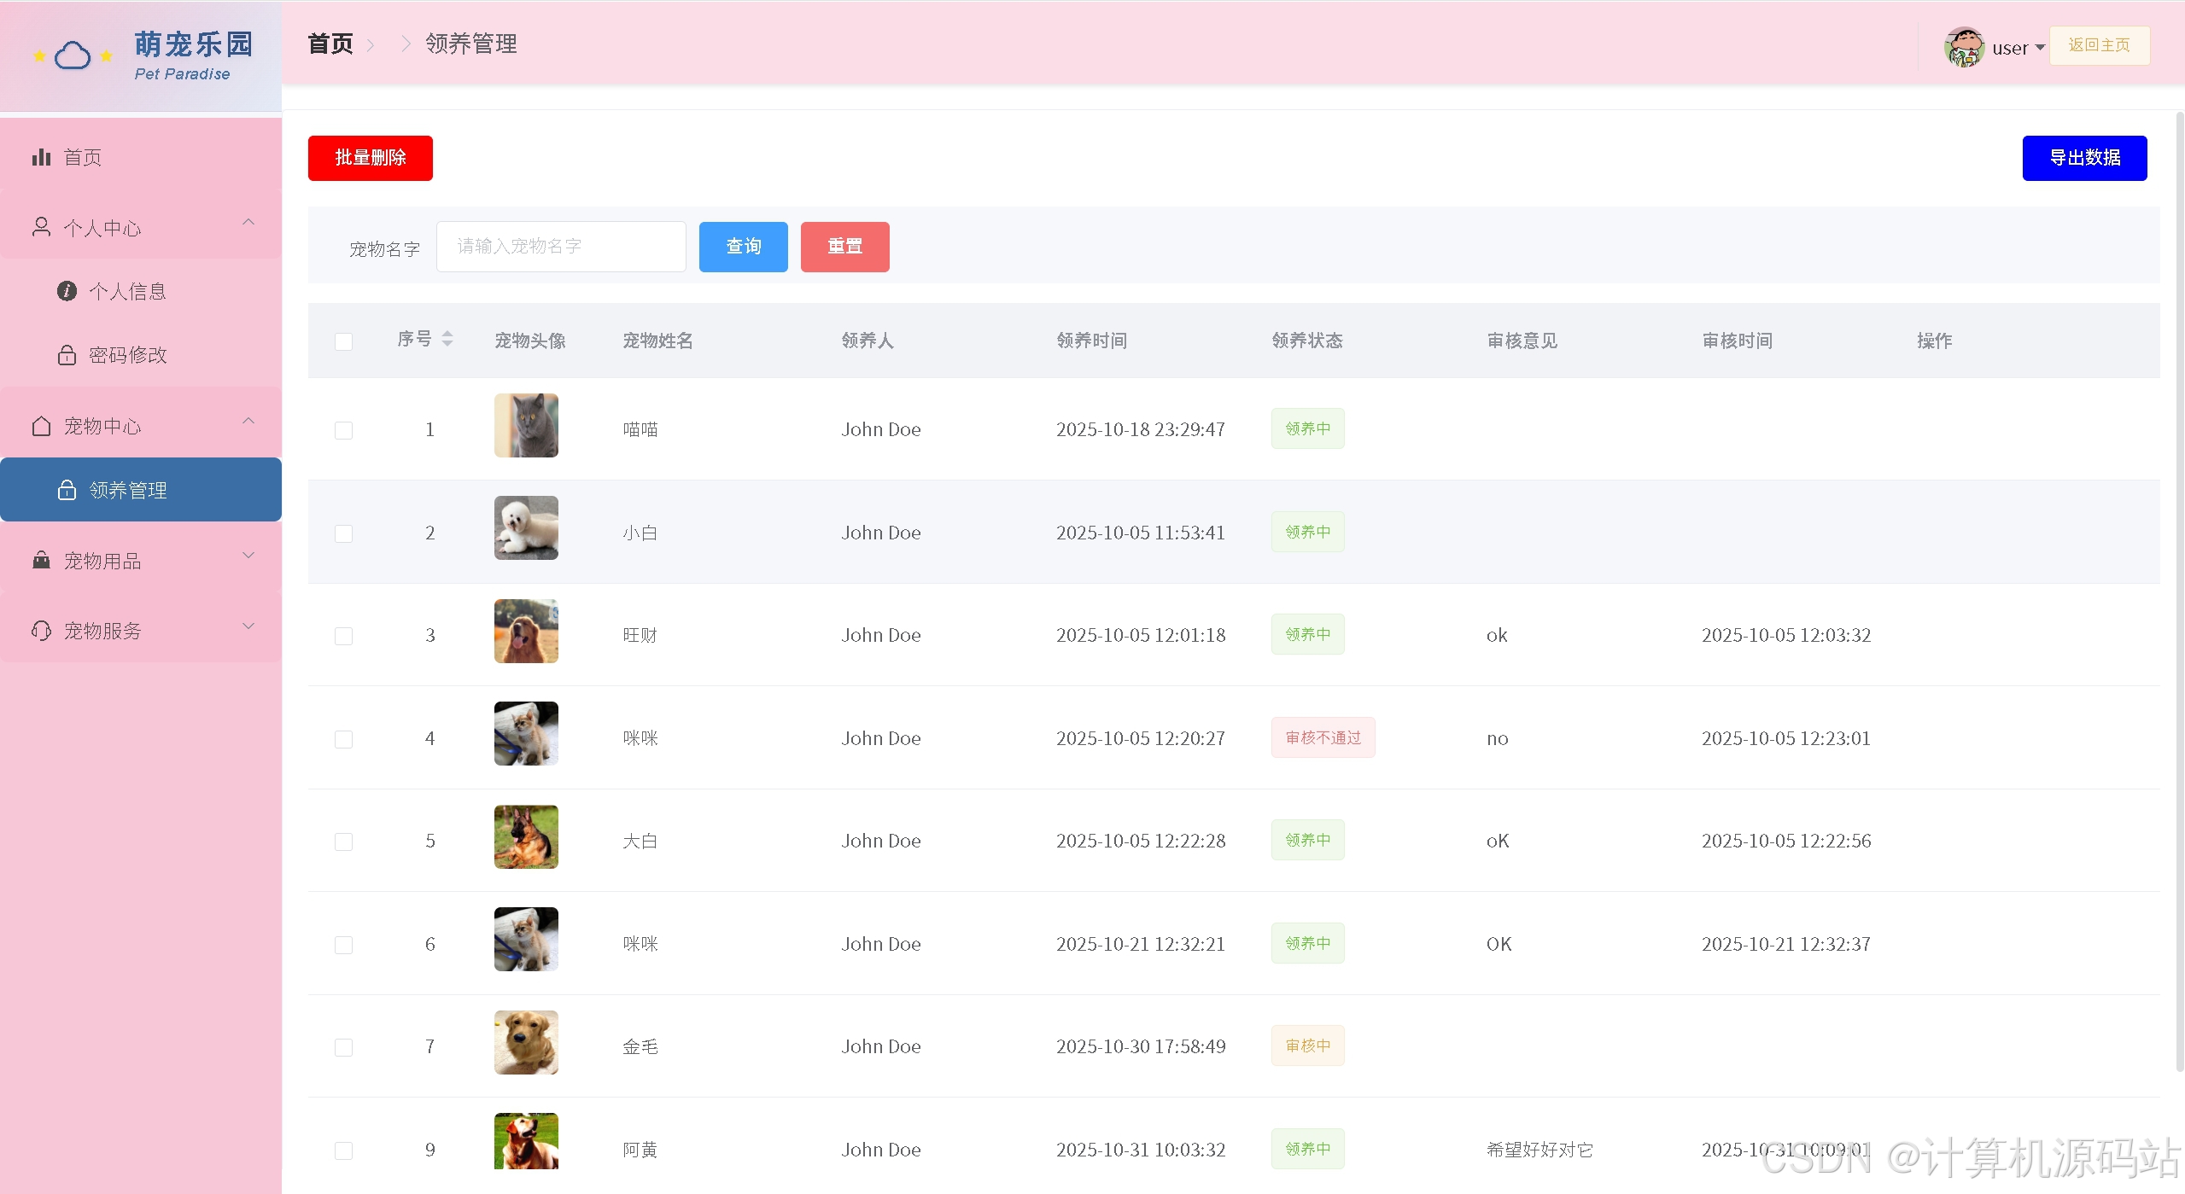The height and width of the screenshot is (1194, 2185).
Task: Click the 领养状态 column header
Action: 1307,341
